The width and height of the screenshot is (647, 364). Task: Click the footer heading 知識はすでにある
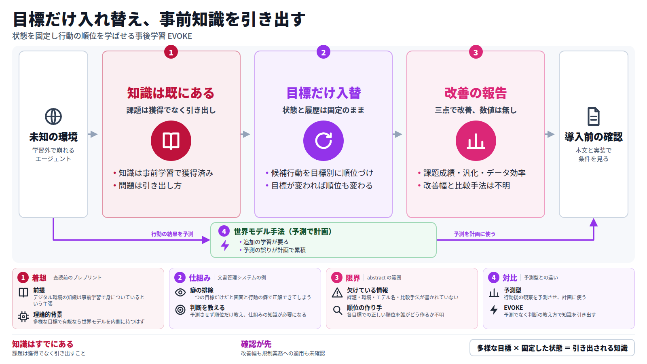[x=43, y=344]
